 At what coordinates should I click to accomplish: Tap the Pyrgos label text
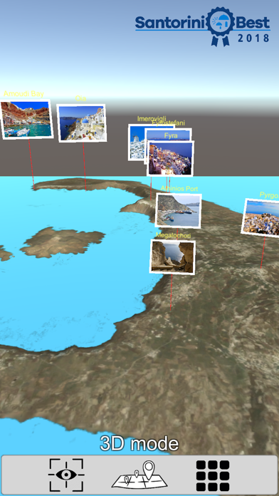coord(269,195)
